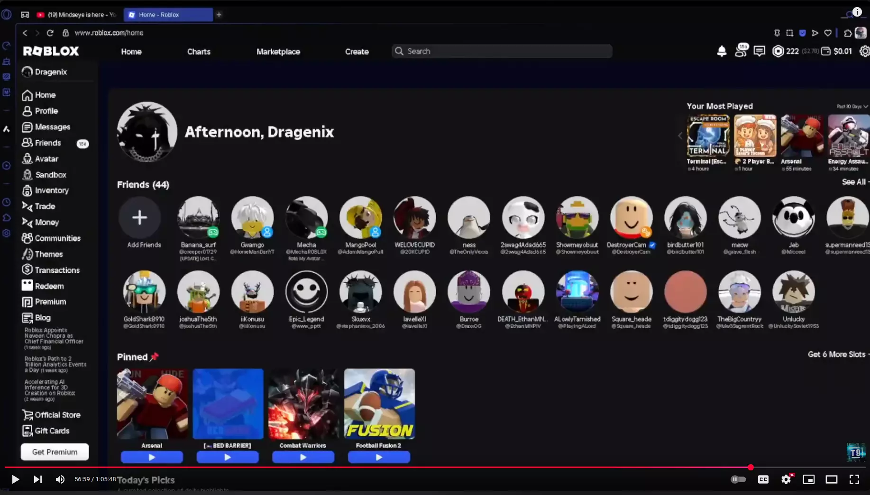The width and height of the screenshot is (870, 495).
Task: Open the Marketplace tab in navbar
Action: [278, 52]
